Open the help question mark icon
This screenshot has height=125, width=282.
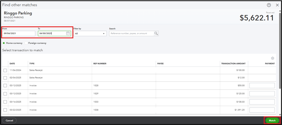click(x=269, y=5)
